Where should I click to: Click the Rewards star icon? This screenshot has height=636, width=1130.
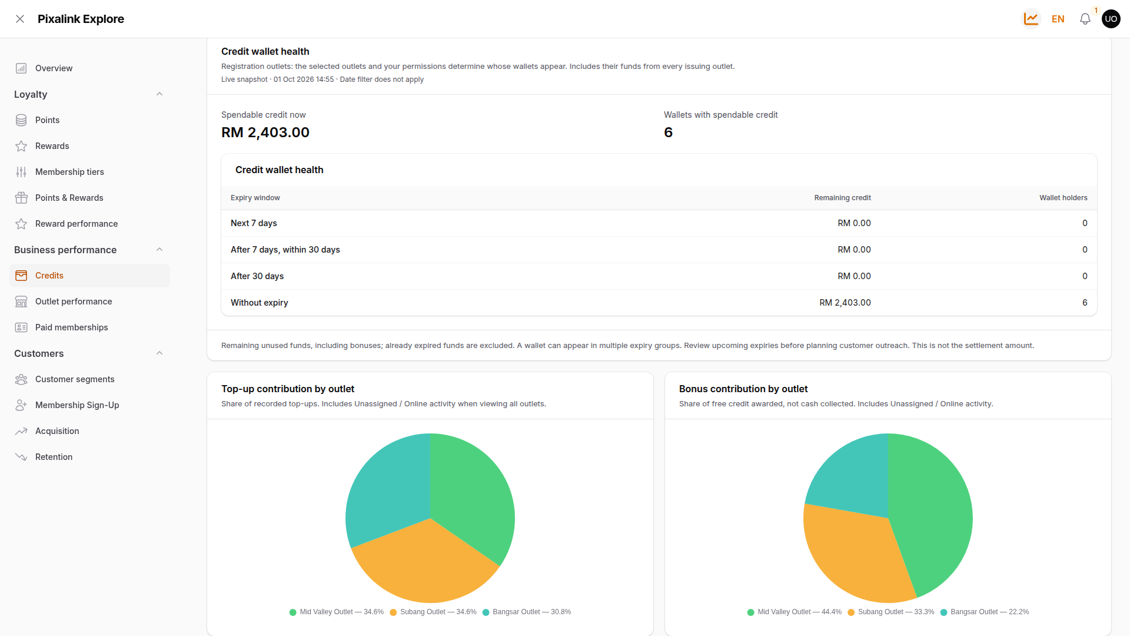point(21,146)
